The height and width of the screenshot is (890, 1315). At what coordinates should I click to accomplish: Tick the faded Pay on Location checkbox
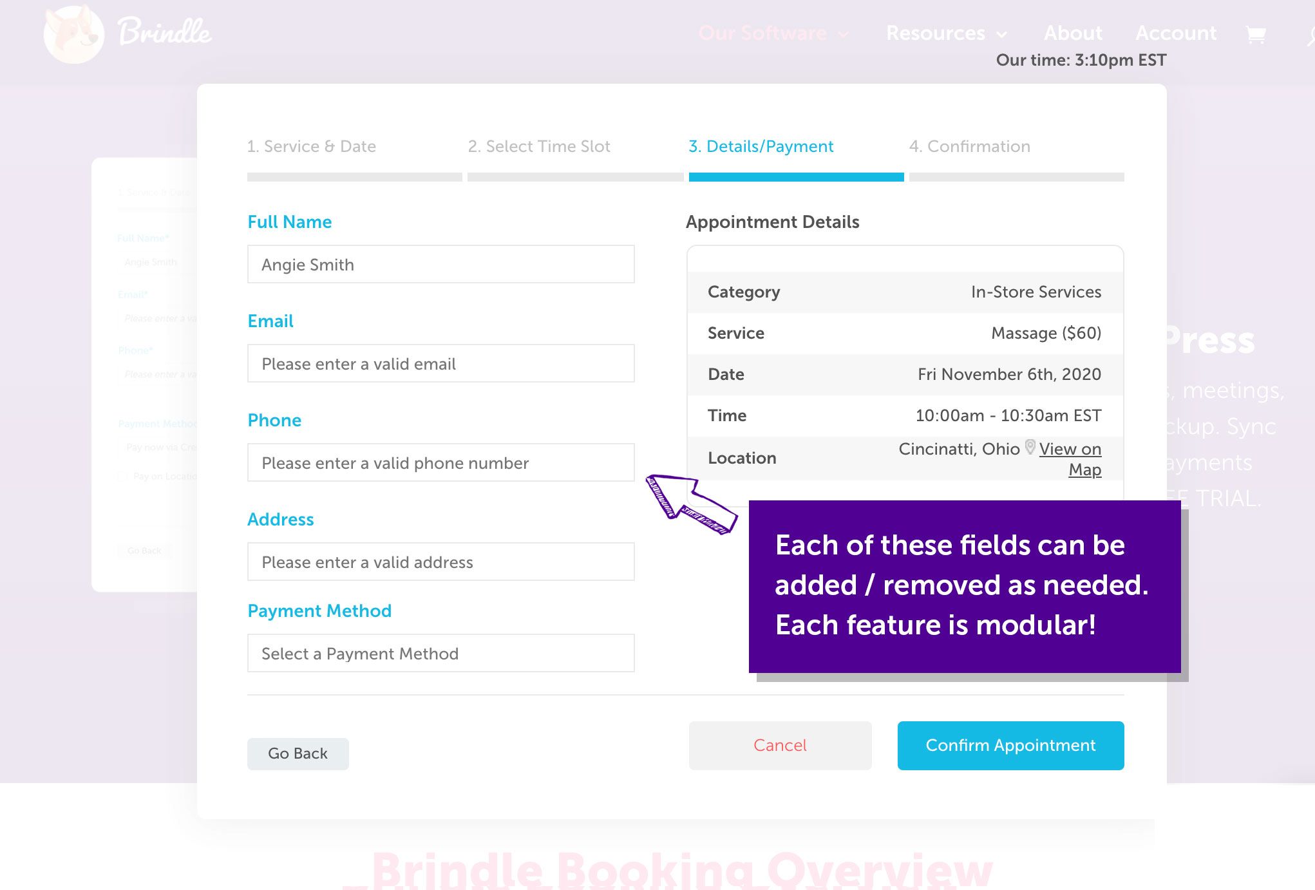pyautogui.click(x=122, y=477)
